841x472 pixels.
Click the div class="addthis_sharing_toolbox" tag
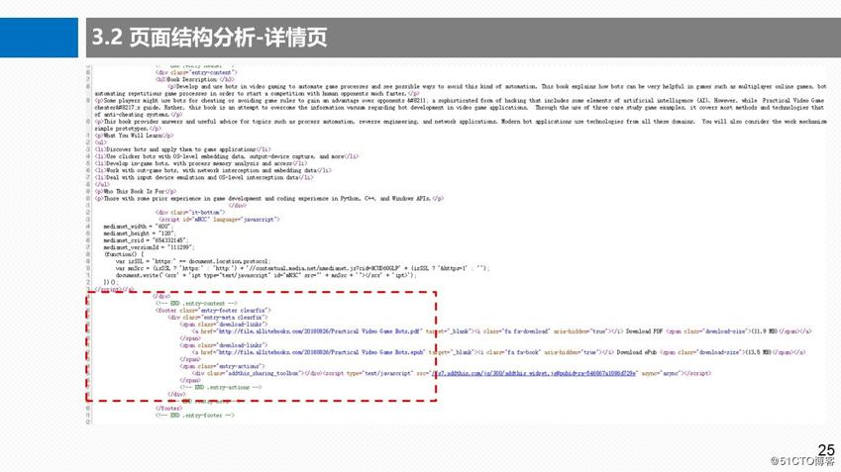coord(249,373)
